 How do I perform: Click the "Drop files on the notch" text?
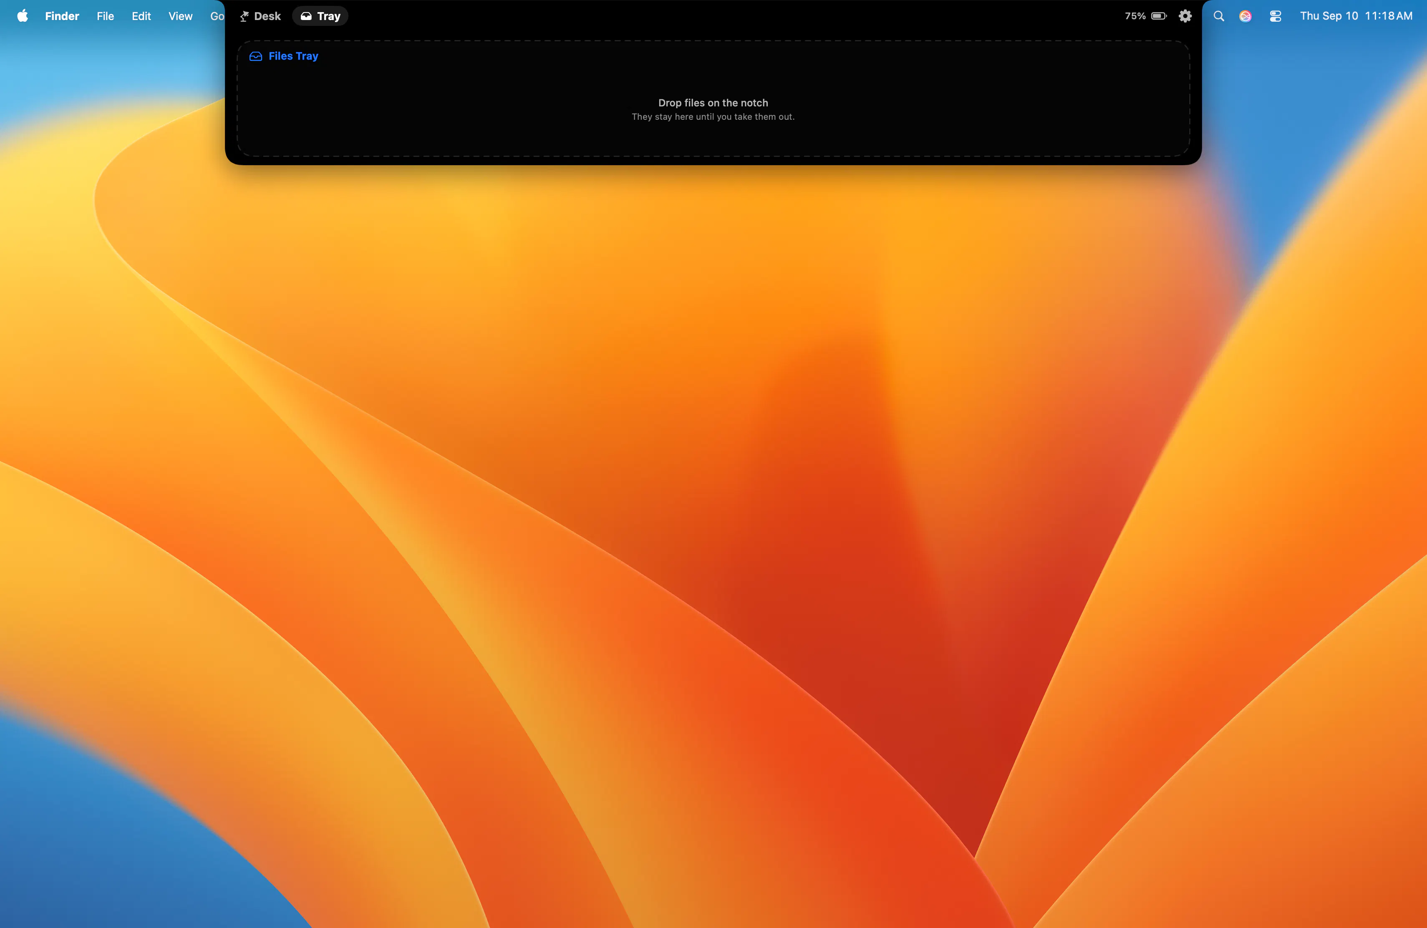pos(713,103)
